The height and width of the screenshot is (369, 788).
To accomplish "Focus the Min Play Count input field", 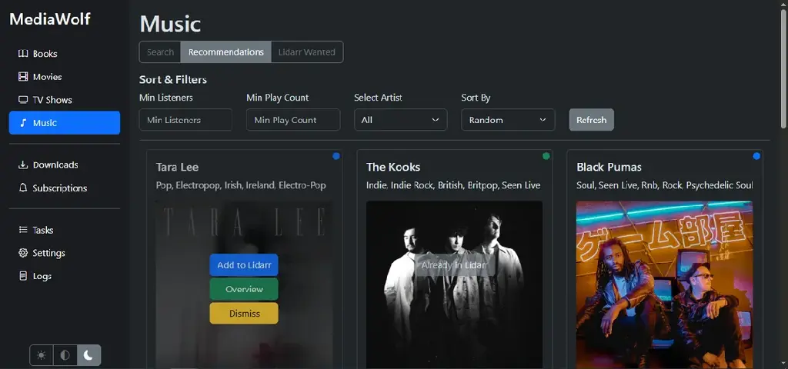I will [x=293, y=120].
